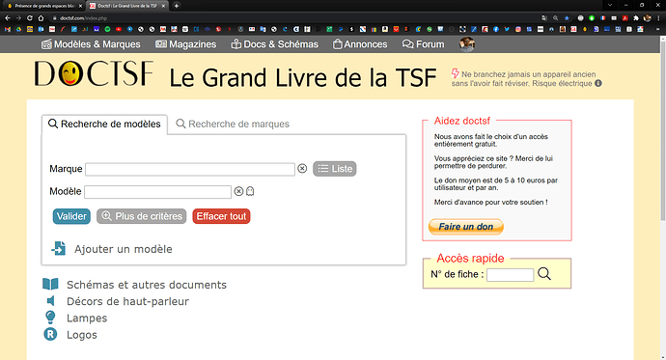The height and width of the screenshot is (360, 666).
Task: Click the Ajouter un modèle link
Action: point(124,249)
